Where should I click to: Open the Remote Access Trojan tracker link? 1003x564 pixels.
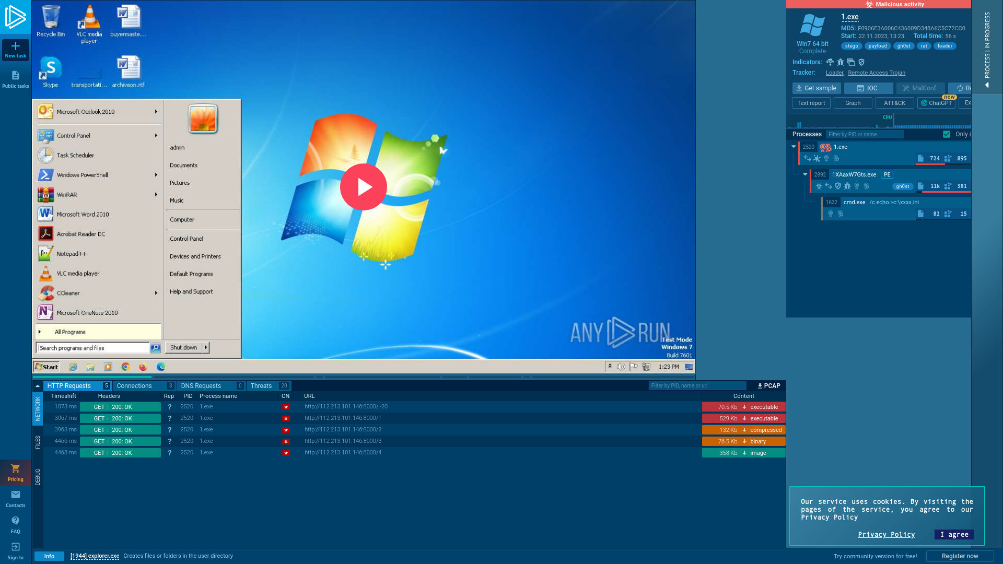[x=876, y=73]
